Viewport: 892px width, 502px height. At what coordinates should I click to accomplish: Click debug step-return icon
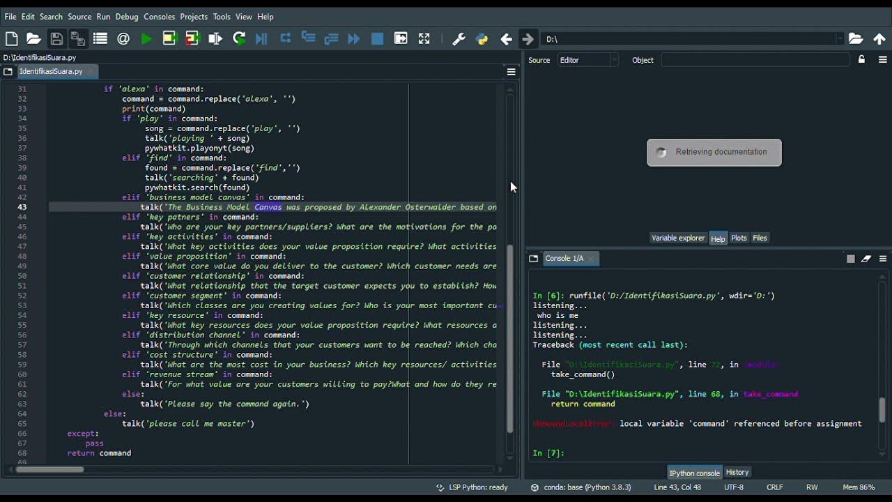tap(331, 39)
